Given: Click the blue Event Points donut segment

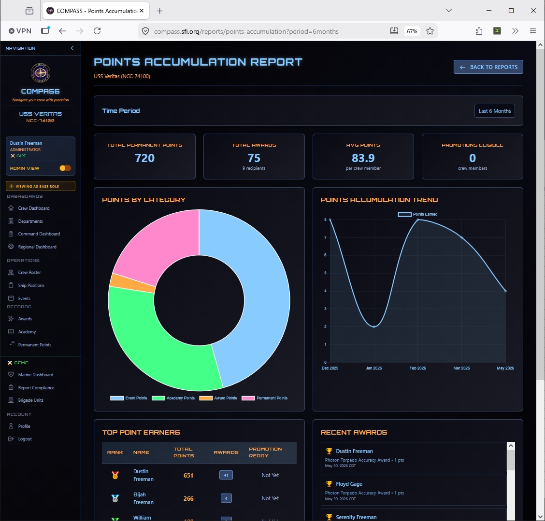Looking at the screenshot, I should [266, 291].
